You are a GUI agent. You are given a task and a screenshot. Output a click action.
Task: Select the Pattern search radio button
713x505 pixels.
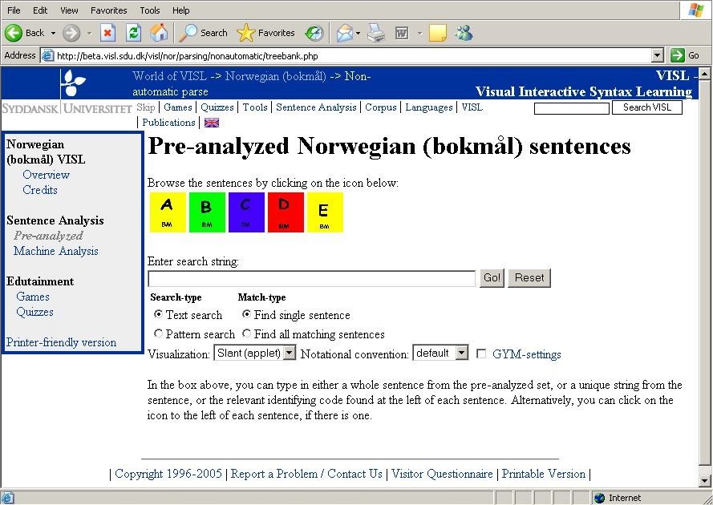(x=158, y=333)
